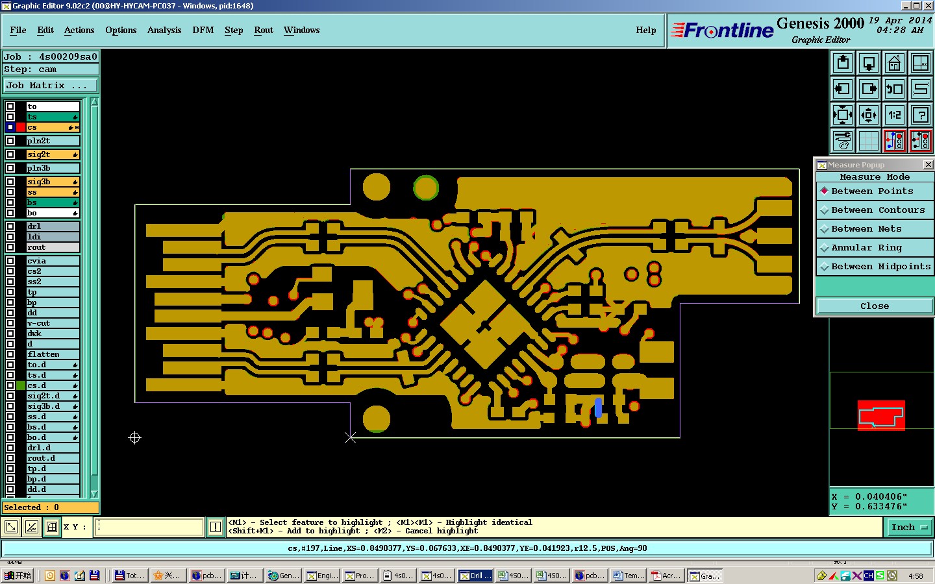The height and width of the screenshot is (584, 935).
Task: Toggle the grid display icon
Action: tap(869, 141)
